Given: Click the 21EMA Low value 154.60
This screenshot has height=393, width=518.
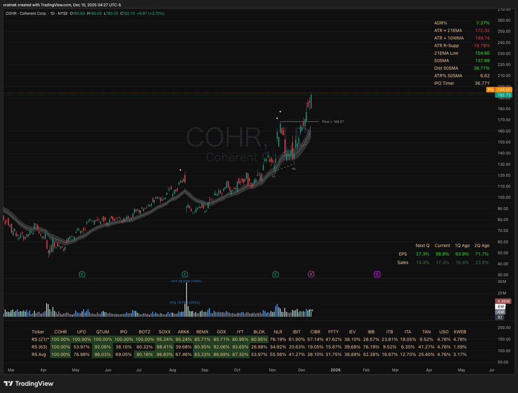Looking at the screenshot, I should [482, 53].
